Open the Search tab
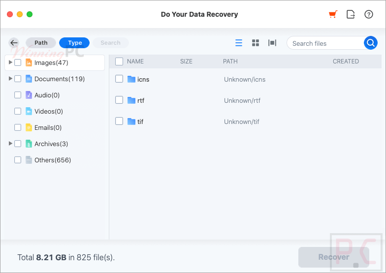The height and width of the screenshot is (273, 386). click(110, 43)
